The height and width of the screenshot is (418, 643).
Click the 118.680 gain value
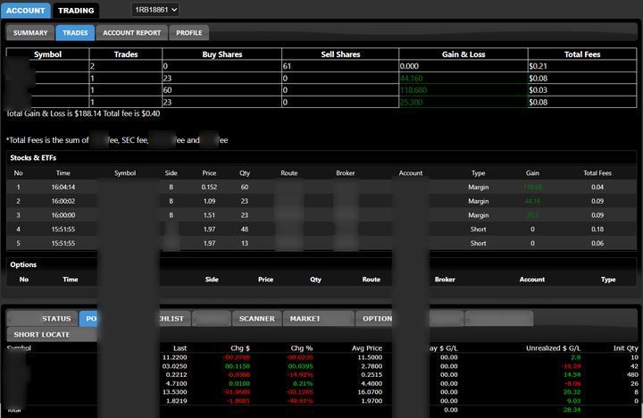(x=413, y=90)
